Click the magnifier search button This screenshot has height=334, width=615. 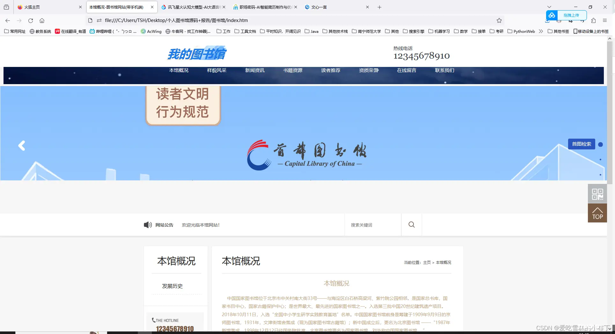(x=411, y=225)
